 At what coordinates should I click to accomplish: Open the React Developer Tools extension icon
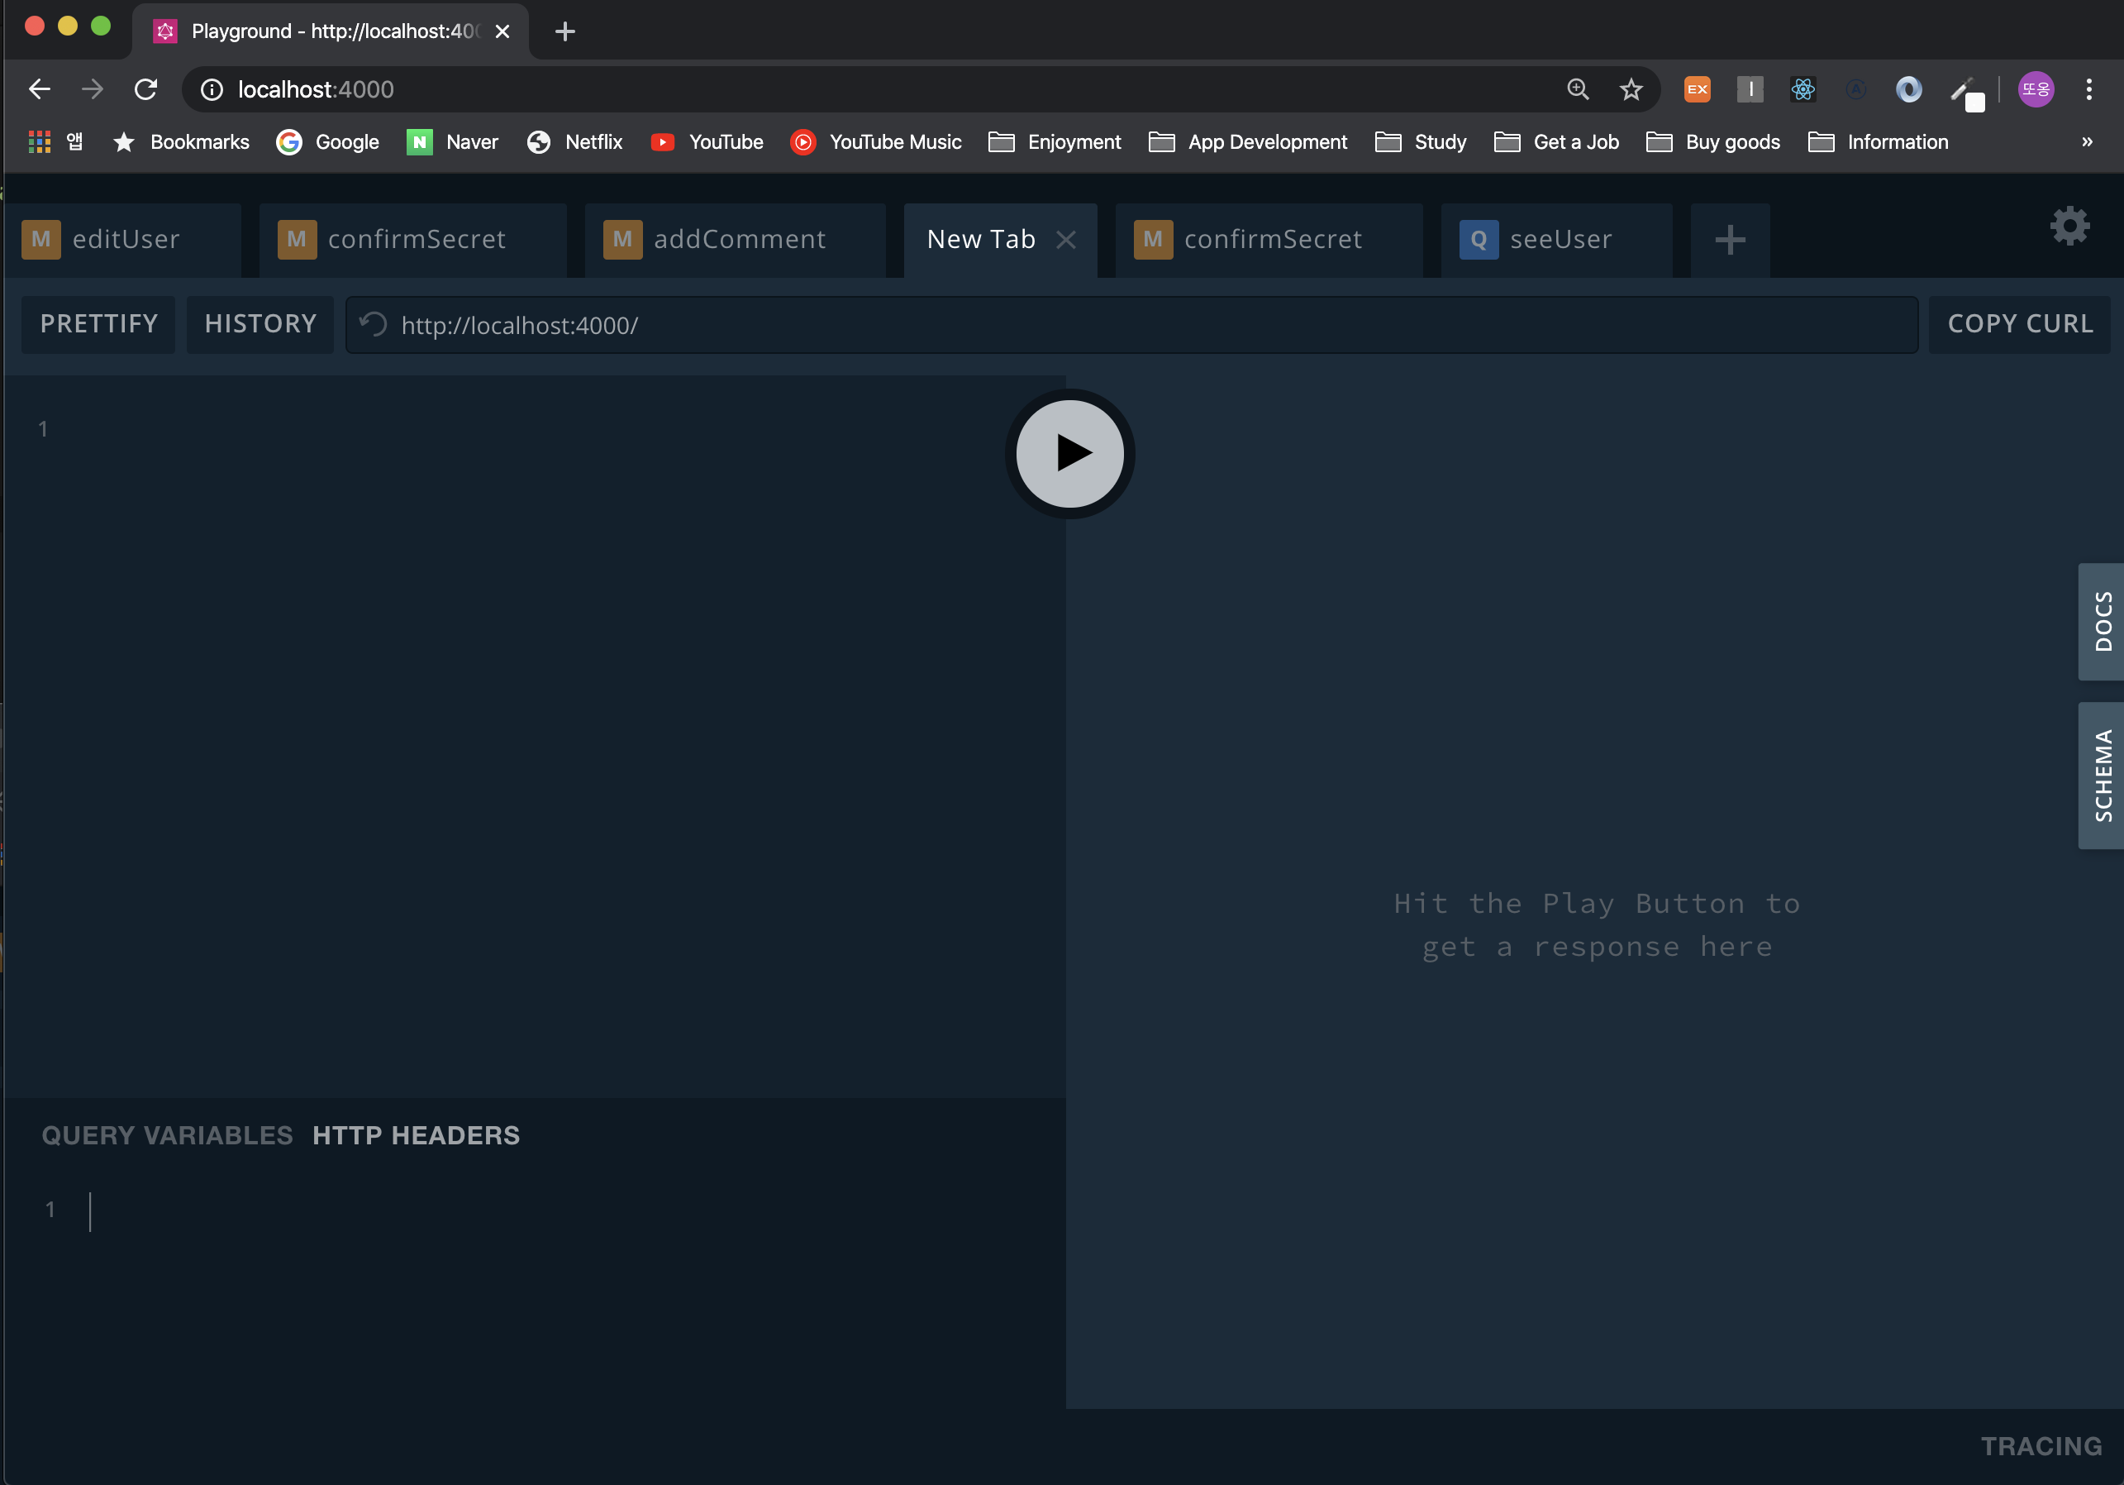click(1802, 88)
